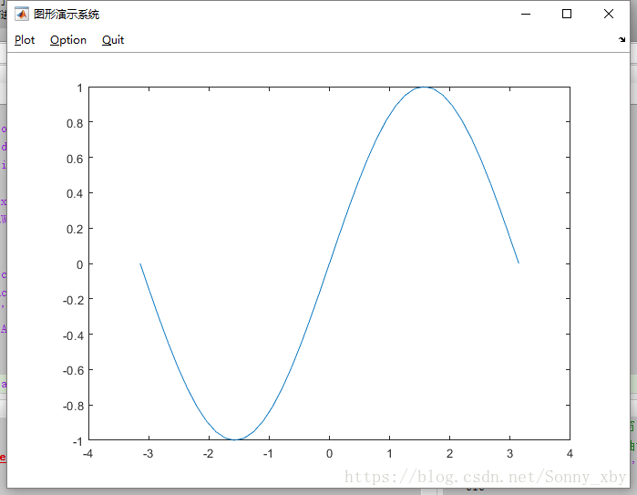Open the Option menu
The width and height of the screenshot is (637, 495).
68,40
